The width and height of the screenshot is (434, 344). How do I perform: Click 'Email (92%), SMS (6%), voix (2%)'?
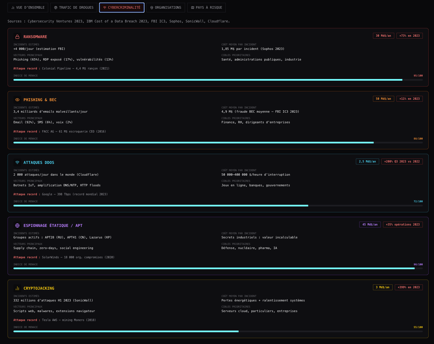point(43,122)
